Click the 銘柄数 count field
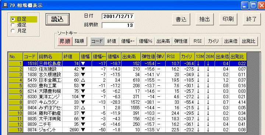Screen dimensions: 265x135 coord(118,25)
